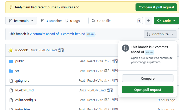The width and height of the screenshot is (180, 110).
Task: Click s0ooo0k star avatar image
Action: click(x=11, y=50)
